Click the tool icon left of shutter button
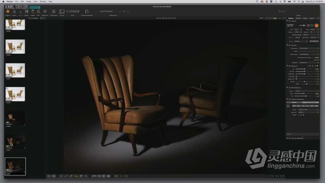 312,25
